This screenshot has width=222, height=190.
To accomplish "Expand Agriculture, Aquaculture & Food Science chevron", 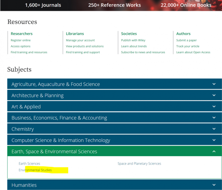I will (214, 84).
